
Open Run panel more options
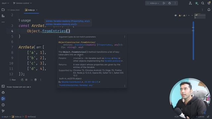[x=40, y=80]
